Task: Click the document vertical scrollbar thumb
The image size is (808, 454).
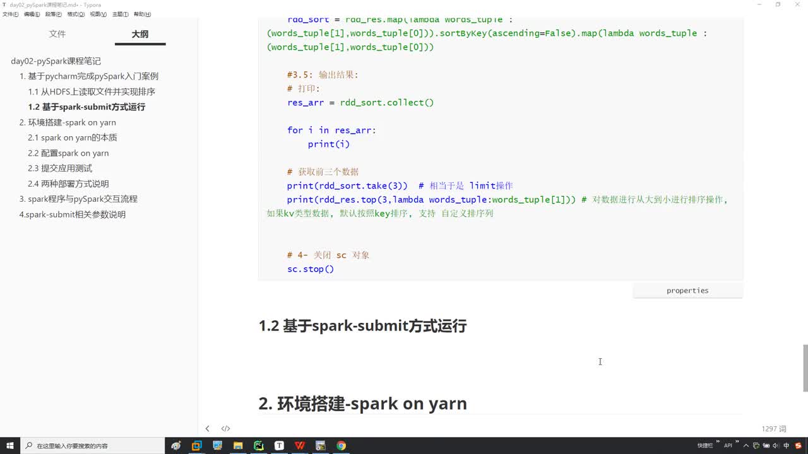Action: (805, 368)
